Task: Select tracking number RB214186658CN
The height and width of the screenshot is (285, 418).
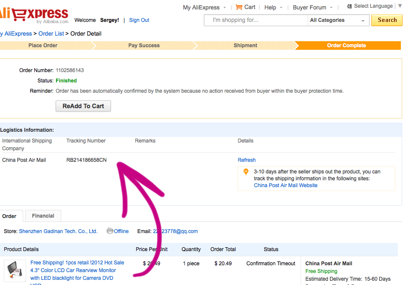Action: point(87,160)
